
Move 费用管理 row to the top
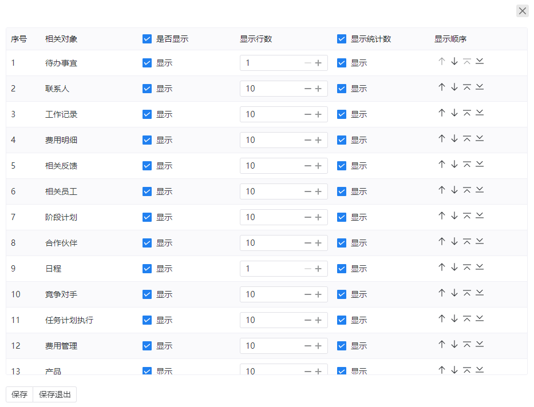point(467,345)
